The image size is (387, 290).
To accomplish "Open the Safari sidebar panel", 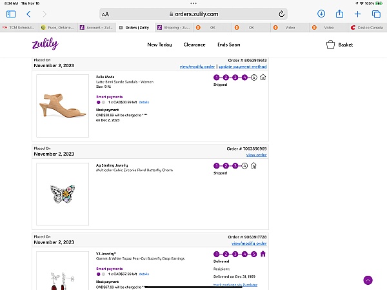I will (x=11, y=14).
